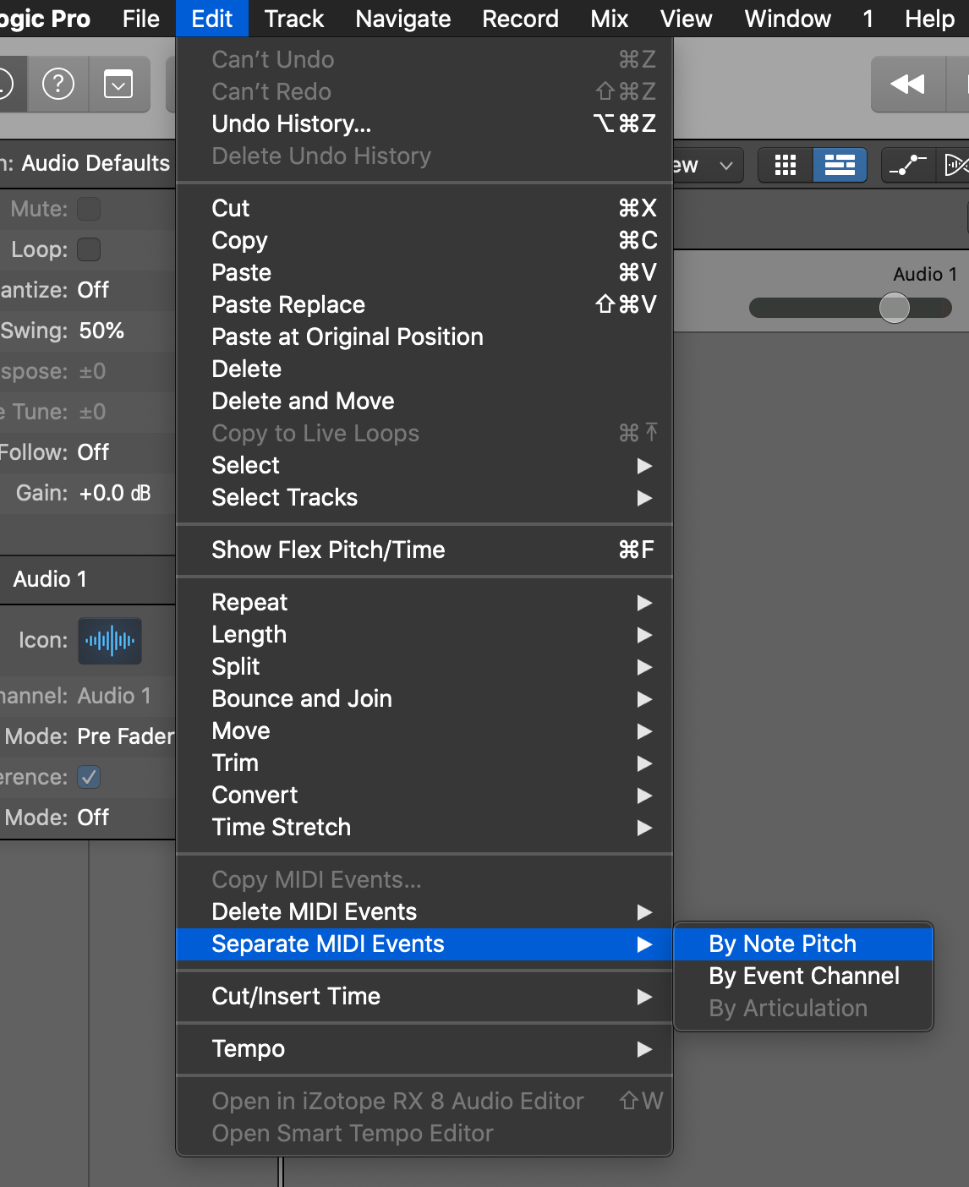
Task: Click the Audio 1 volume slider knob
Action: click(894, 308)
